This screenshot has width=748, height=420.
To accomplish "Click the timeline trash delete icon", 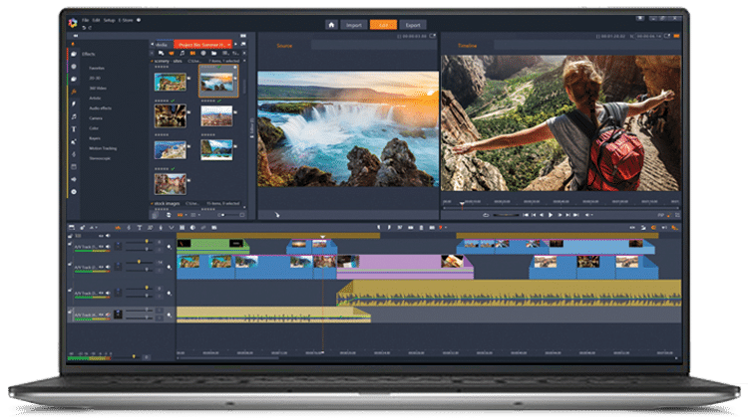I will point(421,228).
